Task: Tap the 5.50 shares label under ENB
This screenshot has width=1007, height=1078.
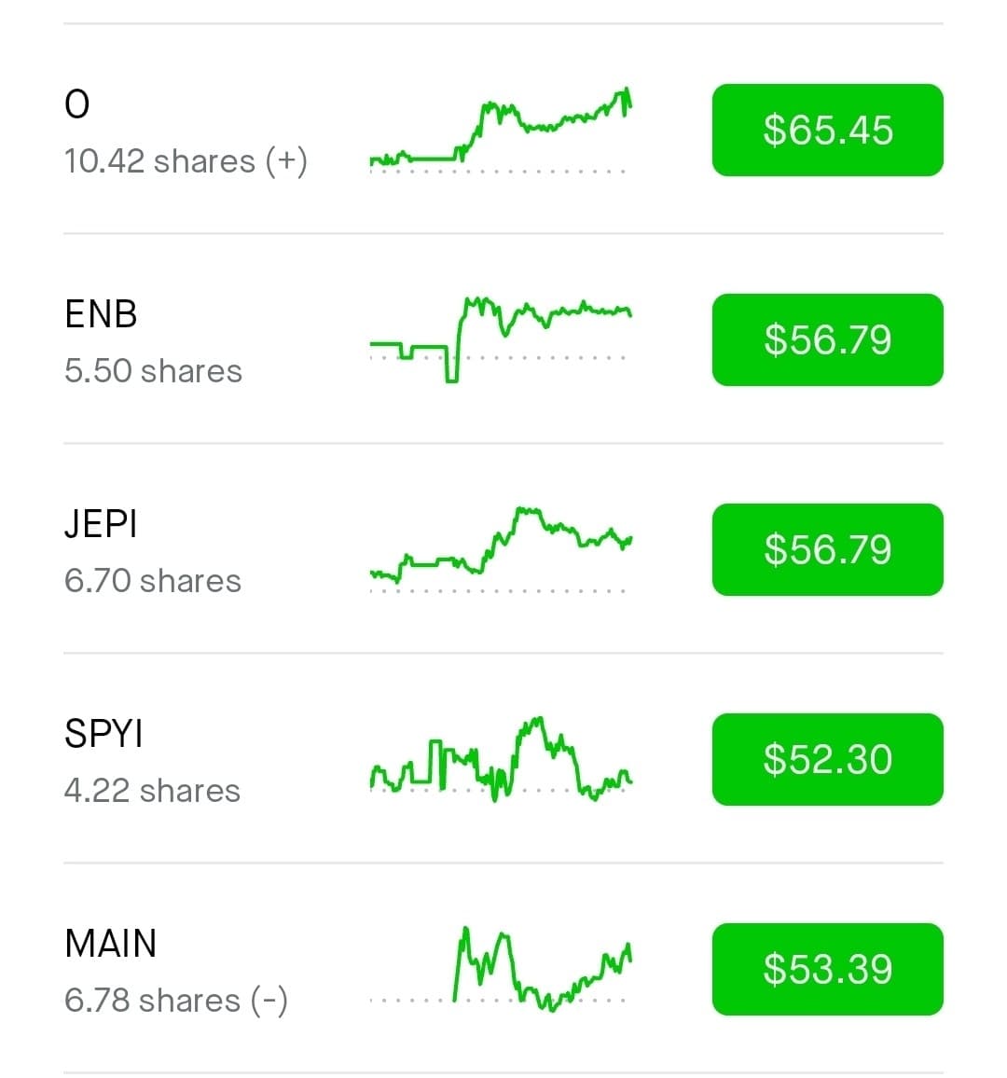Action: (x=153, y=371)
